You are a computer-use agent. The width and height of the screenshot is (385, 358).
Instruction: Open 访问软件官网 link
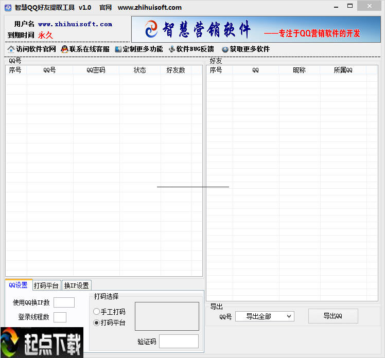tap(36, 49)
